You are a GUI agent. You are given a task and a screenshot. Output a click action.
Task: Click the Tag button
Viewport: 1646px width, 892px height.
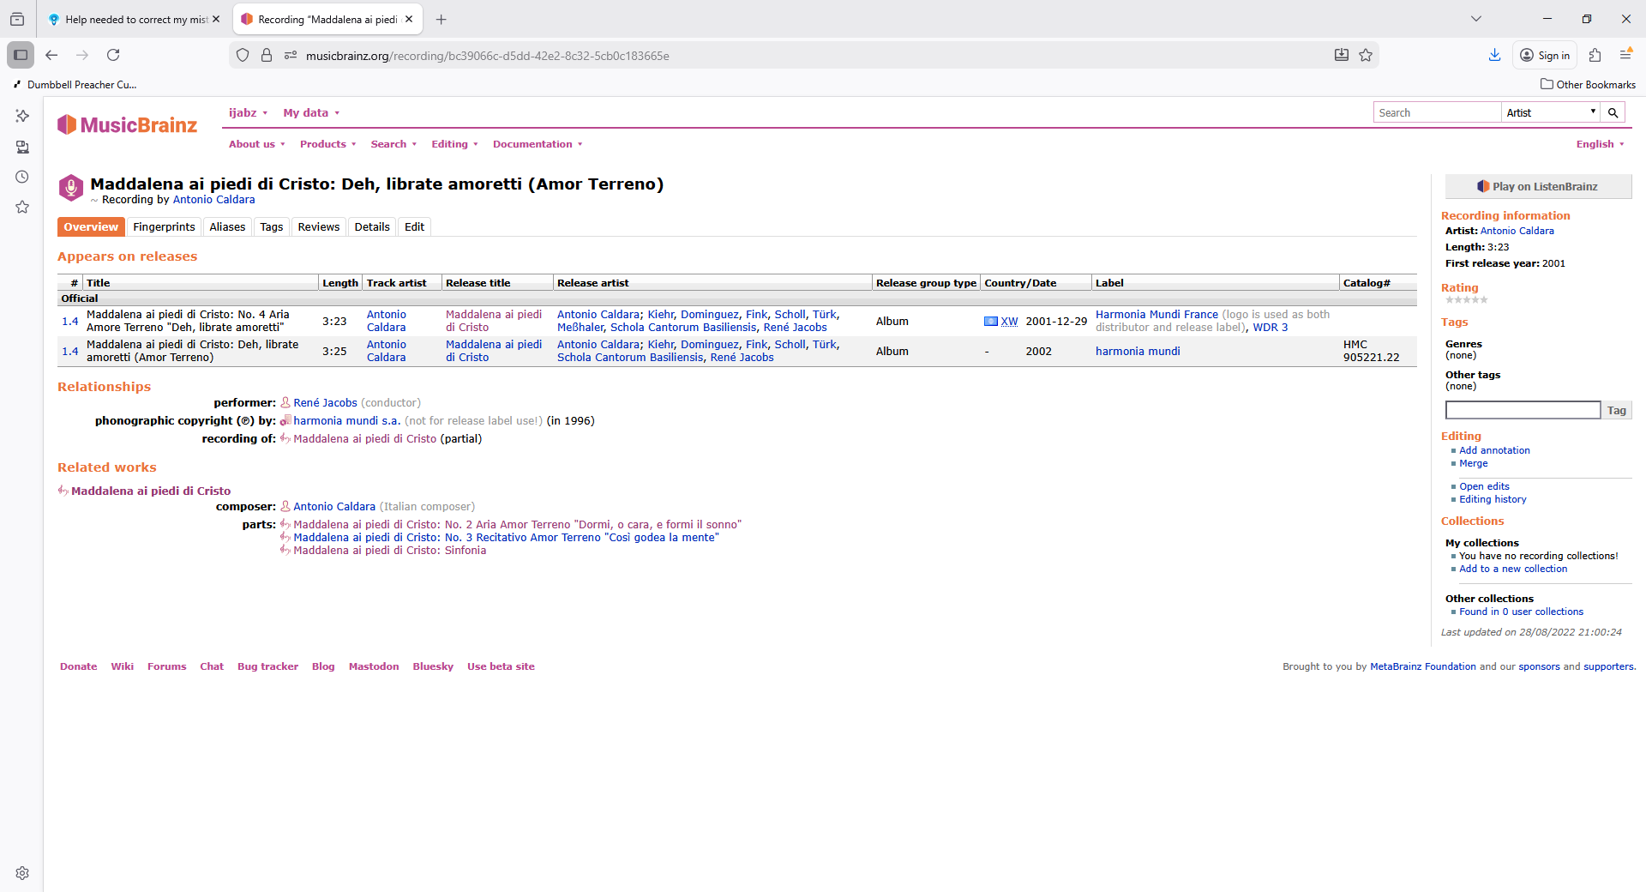(x=1616, y=411)
